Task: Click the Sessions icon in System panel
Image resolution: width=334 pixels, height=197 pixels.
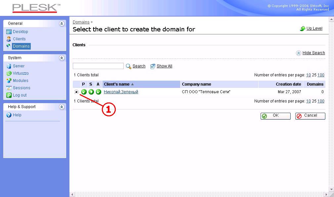Action: click(x=9, y=88)
